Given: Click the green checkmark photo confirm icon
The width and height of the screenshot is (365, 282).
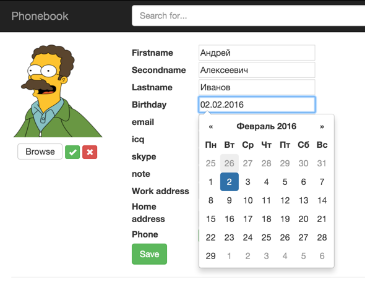Looking at the screenshot, I should [72, 152].
